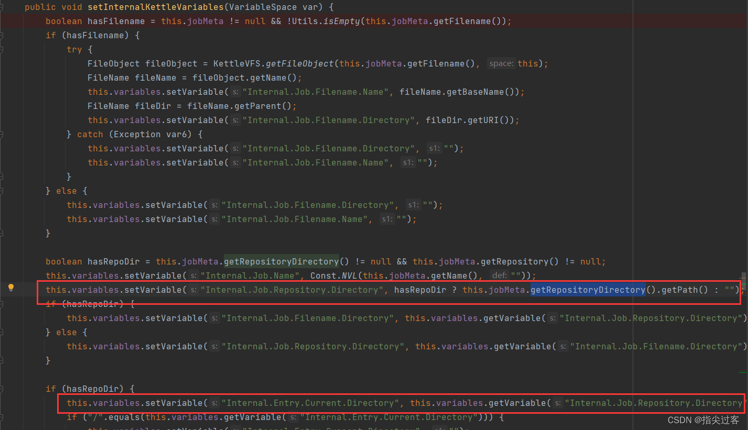Click hasRepoDir in its boolean declaration

point(114,262)
